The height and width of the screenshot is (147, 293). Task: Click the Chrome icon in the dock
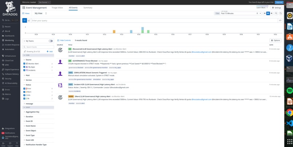pyautogui.click(x=290, y=112)
